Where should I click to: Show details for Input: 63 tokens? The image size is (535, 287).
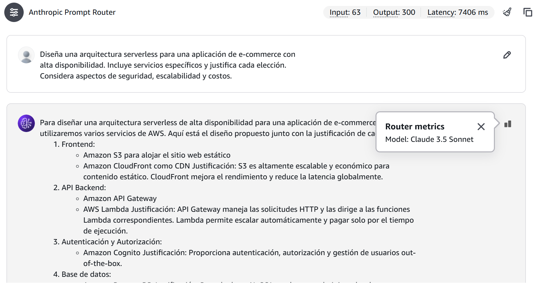[345, 12]
